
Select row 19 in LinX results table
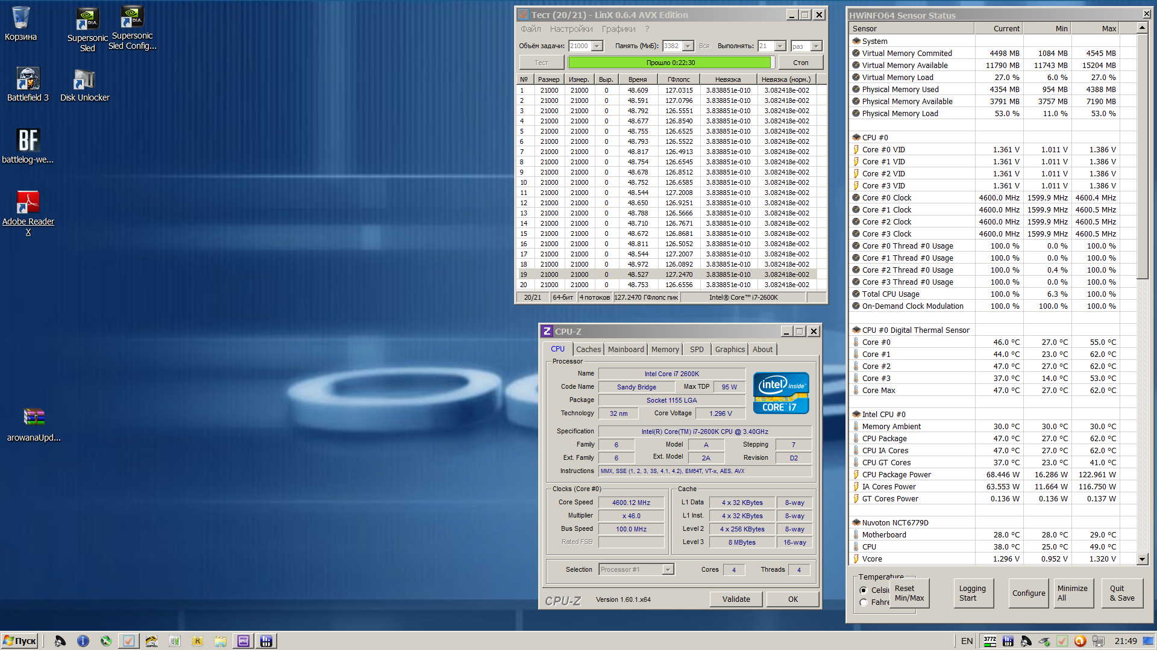click(667, 274)
